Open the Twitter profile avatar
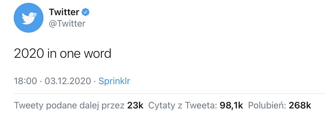Viewport: 326px width, 113px height. pyautogui.click(x=29, y=18)
